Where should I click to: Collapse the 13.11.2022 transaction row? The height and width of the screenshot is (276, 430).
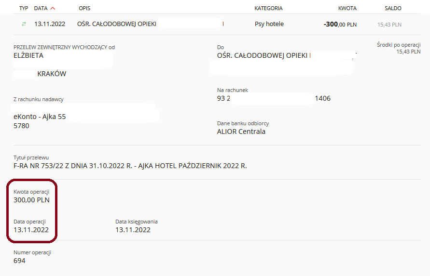217,25
